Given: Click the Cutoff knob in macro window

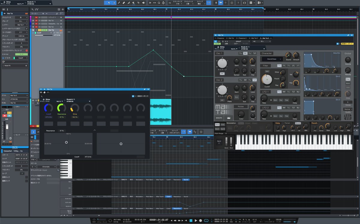Looking at the screenshot, I should click(48, 108).
